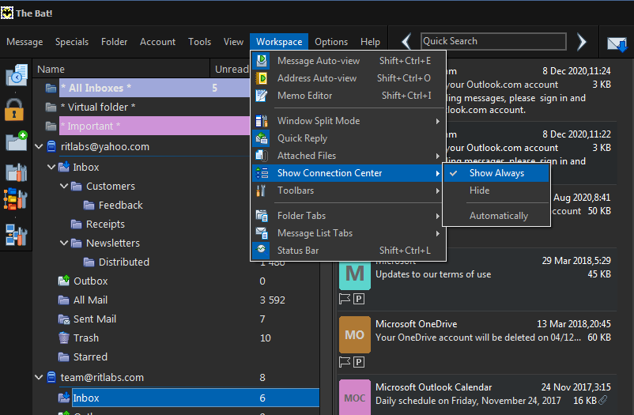Sort folders by the Unread column header
The width and height of the screenshot is (634, 415).
pos(231,70)
